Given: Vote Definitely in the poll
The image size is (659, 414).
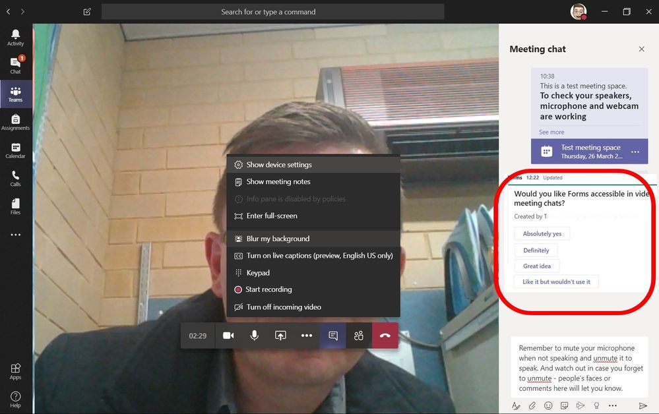Looking at the screenshot, I should tap(536, 251).
